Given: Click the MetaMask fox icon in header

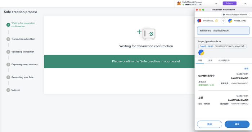Looking at the screenshot, I should pyautogui.click(x=179, y=3).
